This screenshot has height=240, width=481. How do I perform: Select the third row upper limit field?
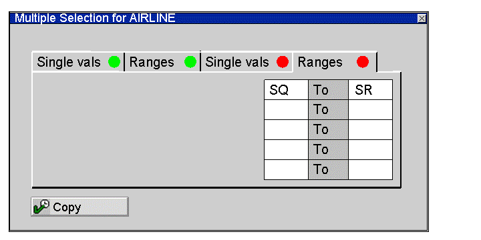(370, 130)
